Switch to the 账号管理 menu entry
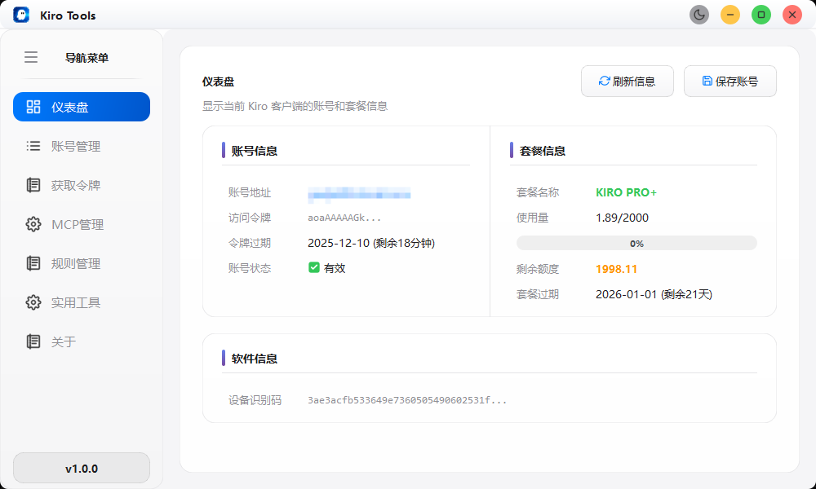The image size is (816, 489). click(x=81, y=146)
